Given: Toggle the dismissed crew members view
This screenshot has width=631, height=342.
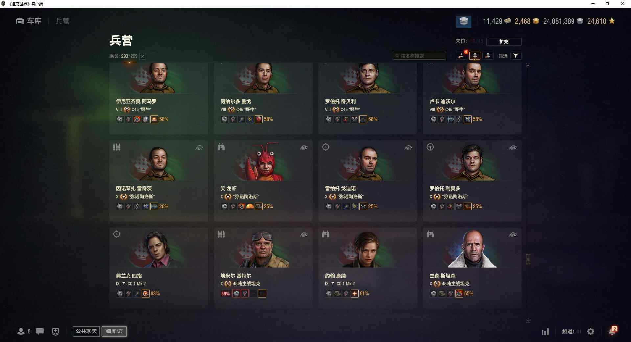Looking at the screenshot, I should pos(488,56).
